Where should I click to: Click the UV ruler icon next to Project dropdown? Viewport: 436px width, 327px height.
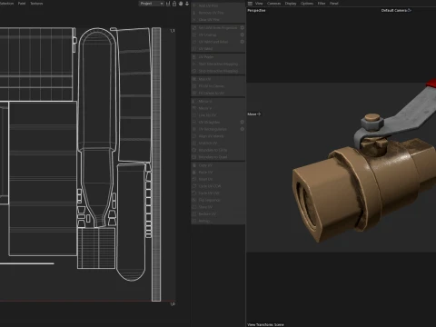[x=168, y=4]
